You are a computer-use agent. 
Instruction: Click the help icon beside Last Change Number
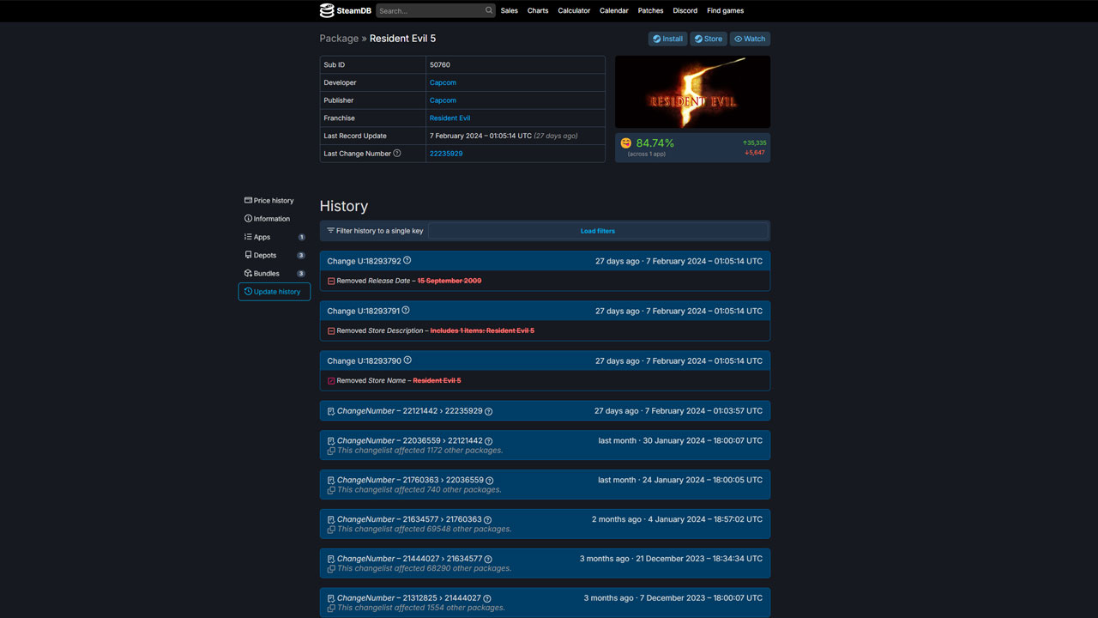[x=397, y=154]
